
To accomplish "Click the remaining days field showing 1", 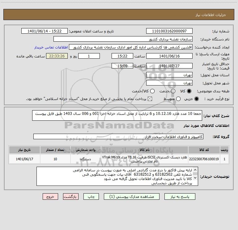I will (89, 56).
